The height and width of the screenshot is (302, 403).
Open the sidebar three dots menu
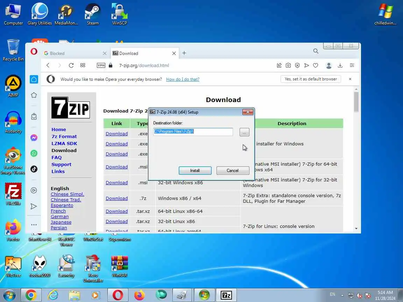click(x=34, y=225)
